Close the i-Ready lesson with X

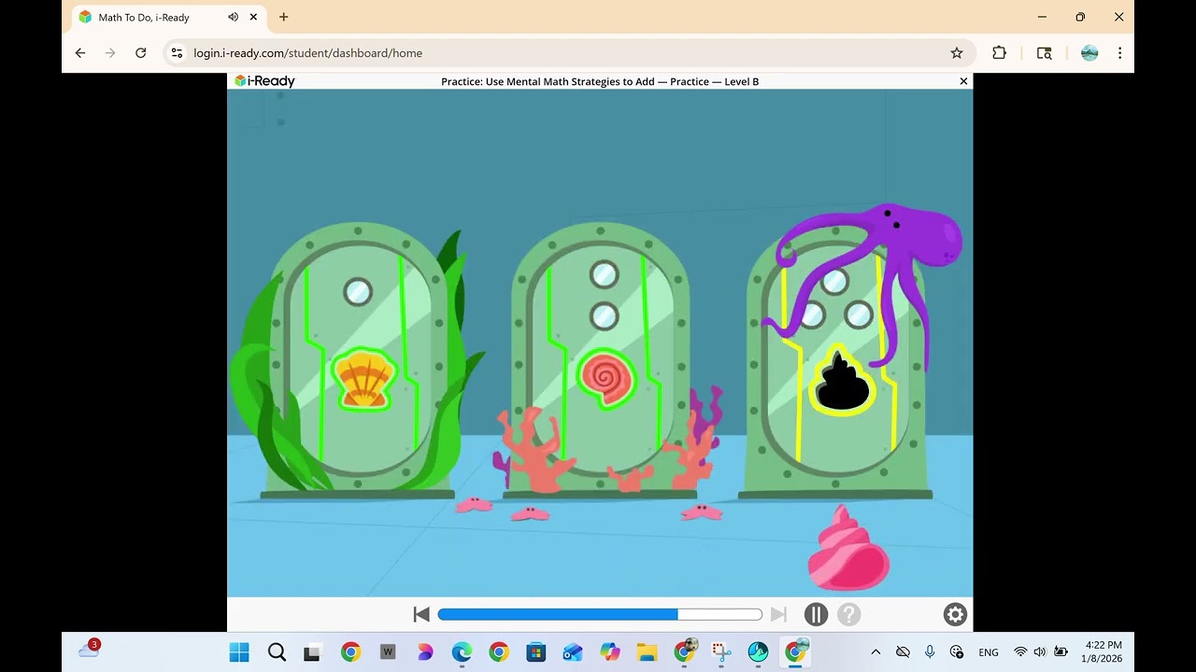(963, 81)
